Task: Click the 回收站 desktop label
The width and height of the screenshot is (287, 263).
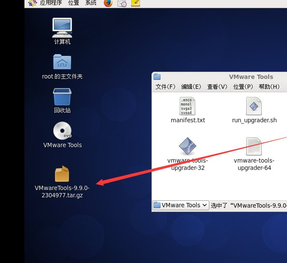Action: click(x=62, y=110)
